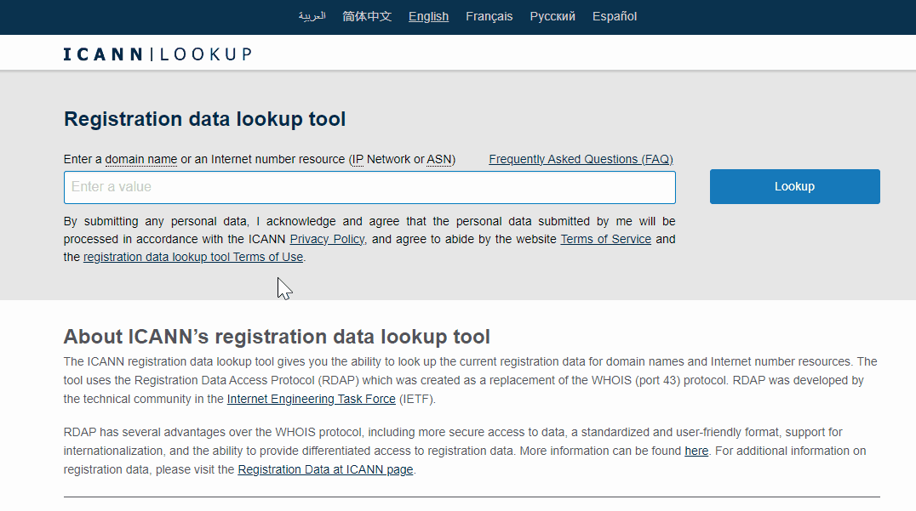This screenshot has height=511, width=916.
Task: Switch the site language to Arabic
Action: pyautogui.click(x=312, y=16)
